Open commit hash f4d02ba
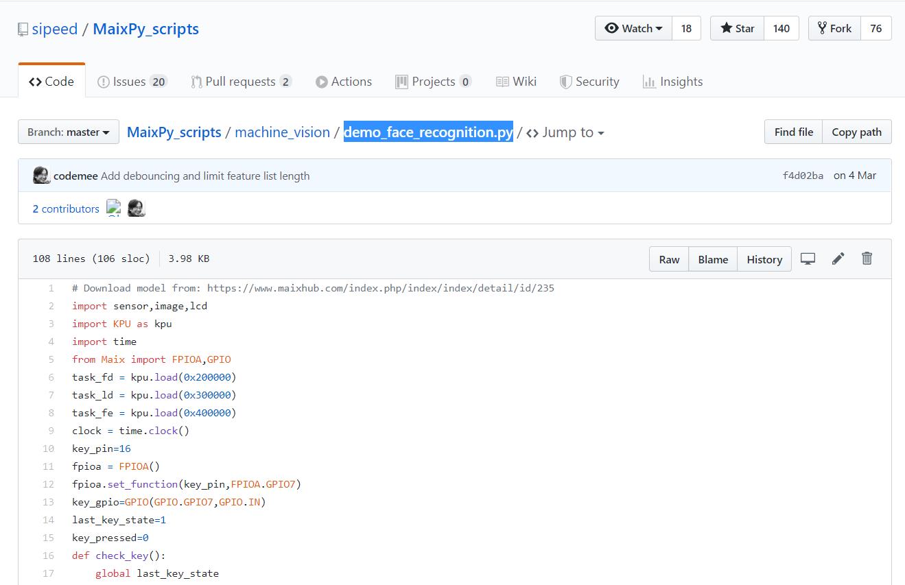The height and width of the screenshot is (585, 905). pos(803,176)
